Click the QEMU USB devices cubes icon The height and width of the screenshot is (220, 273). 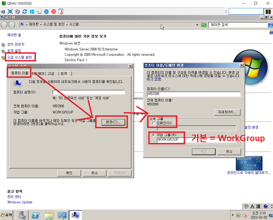pos(3,12)
